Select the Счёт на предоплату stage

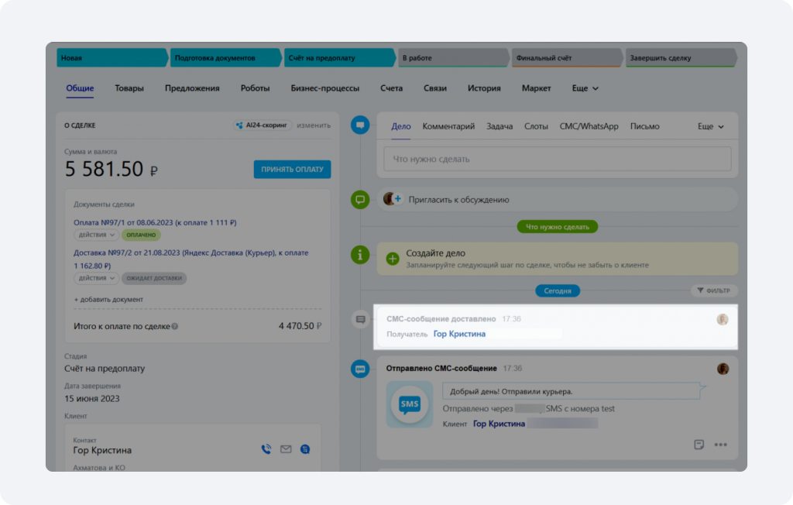pos(339,57)
